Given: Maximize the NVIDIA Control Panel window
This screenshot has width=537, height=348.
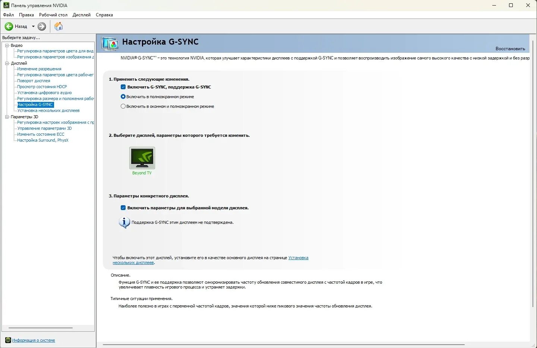Looking at the screenshot, I should pyautogui.click(x=511, y=5).
